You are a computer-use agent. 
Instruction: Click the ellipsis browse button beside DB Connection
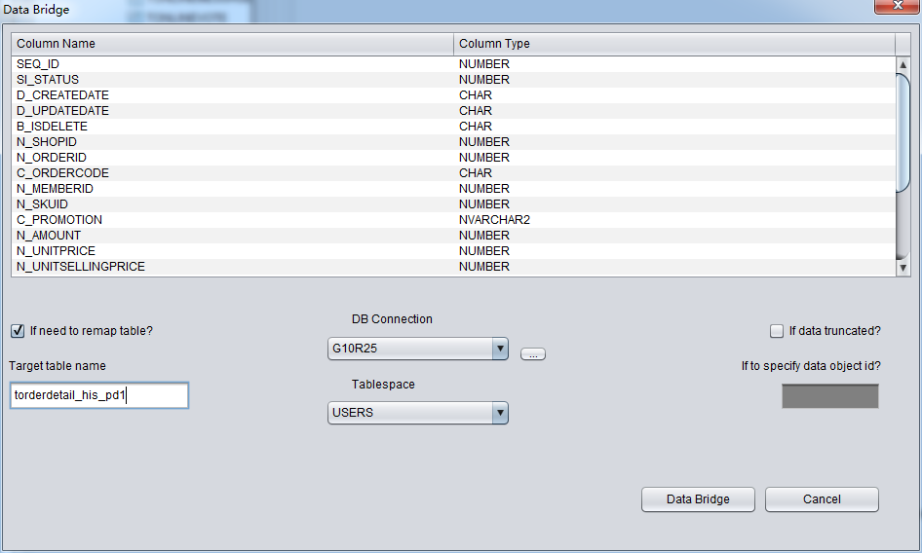tap(532, 354)
